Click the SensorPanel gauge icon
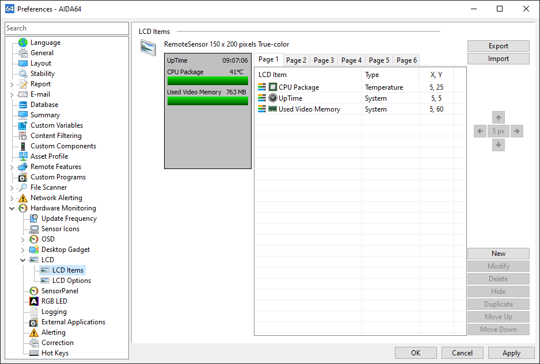 click(x=34, y=291)
